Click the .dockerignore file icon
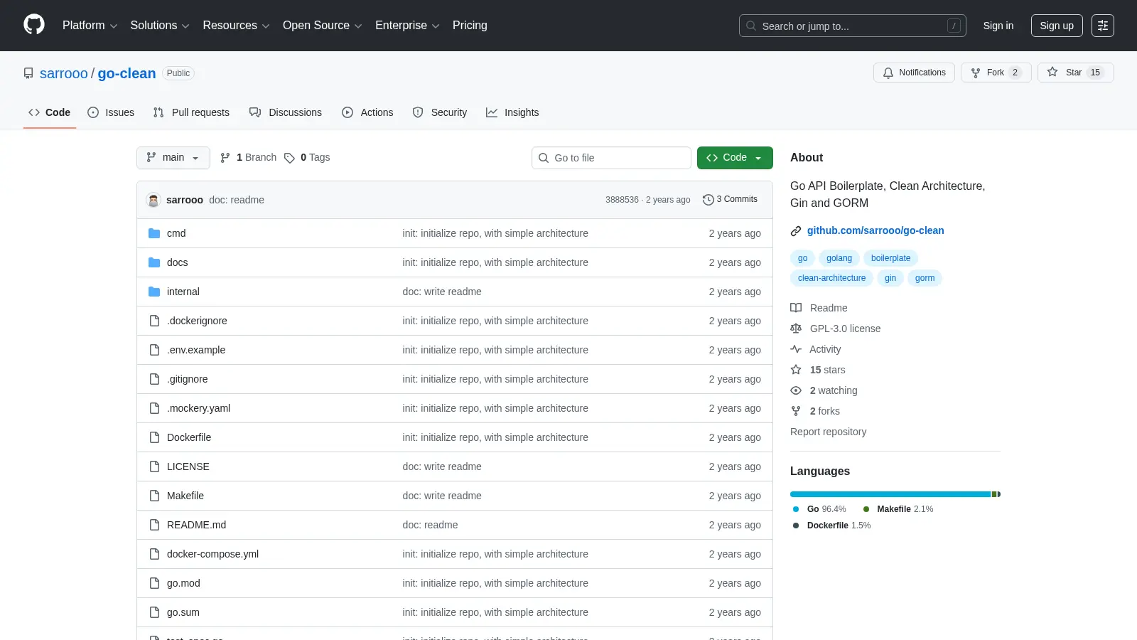 pyautogui.click(x=154, y=321)
